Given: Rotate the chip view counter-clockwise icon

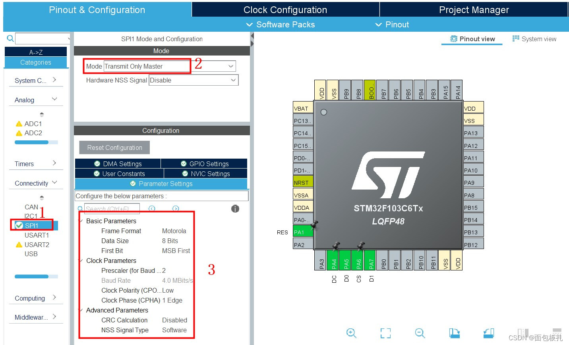Looking at the screenshot, I should (x=489, y=333).
